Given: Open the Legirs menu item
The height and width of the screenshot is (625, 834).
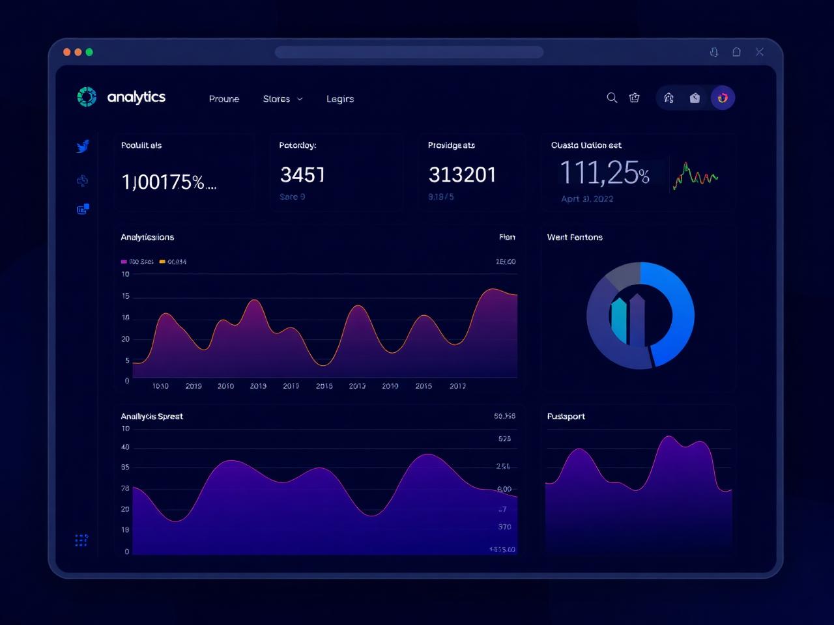Looking at the screenshot, I should tap(340, 99).
